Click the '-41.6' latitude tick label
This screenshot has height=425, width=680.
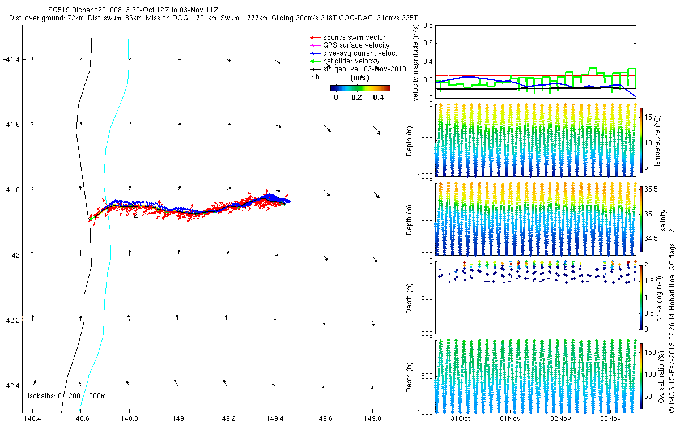click(11, 124)
